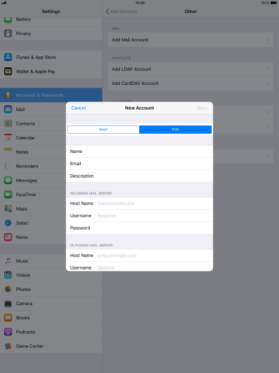Open the Mail settings icon

pyautogui.click(x=8, y=109)
